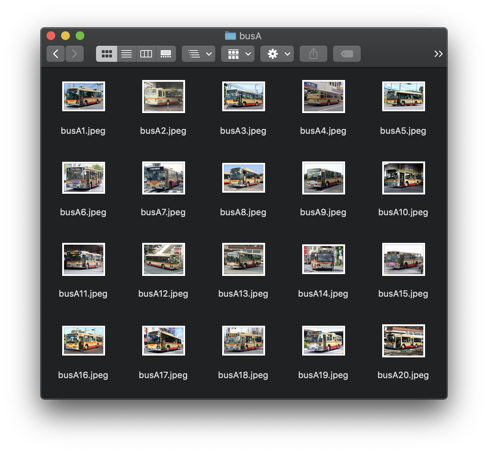Select the busA2.jpeg thumbnail

coord(164,96)
